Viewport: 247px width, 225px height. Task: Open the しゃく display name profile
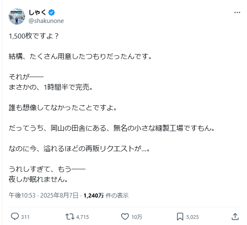[x=36, y=13]
